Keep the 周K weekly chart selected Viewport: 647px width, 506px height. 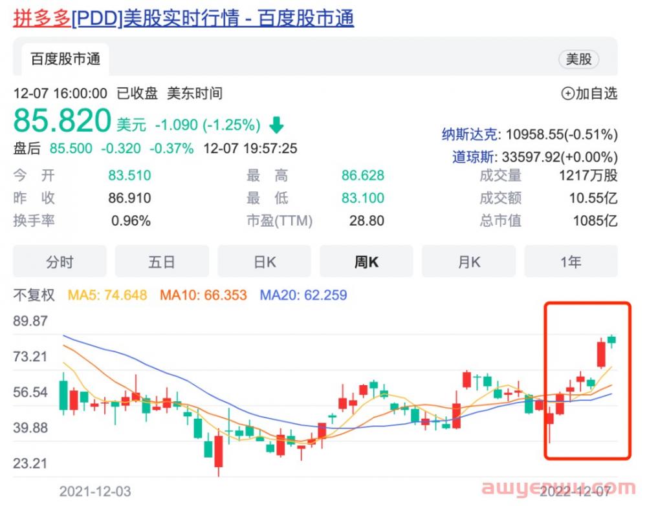pos(366,262)
